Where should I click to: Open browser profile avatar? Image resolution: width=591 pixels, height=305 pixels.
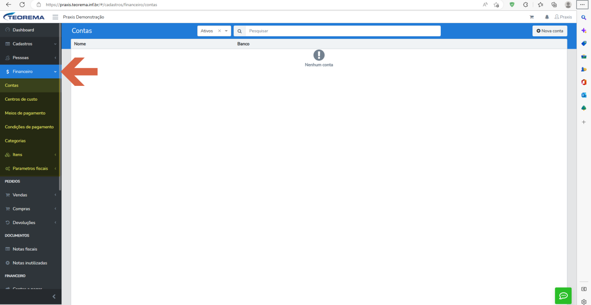[x=568, y=5]
